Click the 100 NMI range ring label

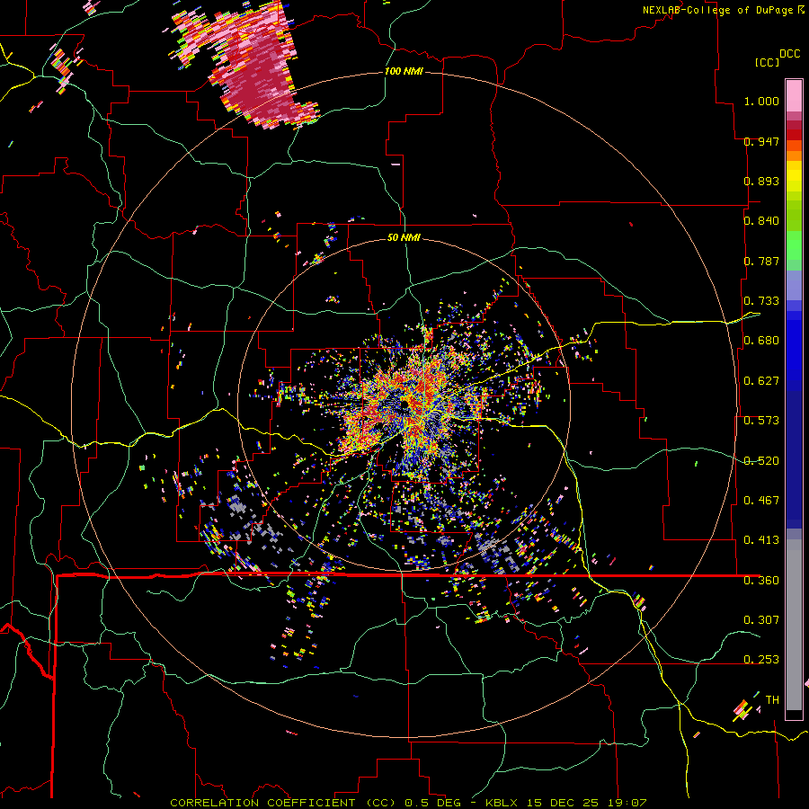click(404, 71)
